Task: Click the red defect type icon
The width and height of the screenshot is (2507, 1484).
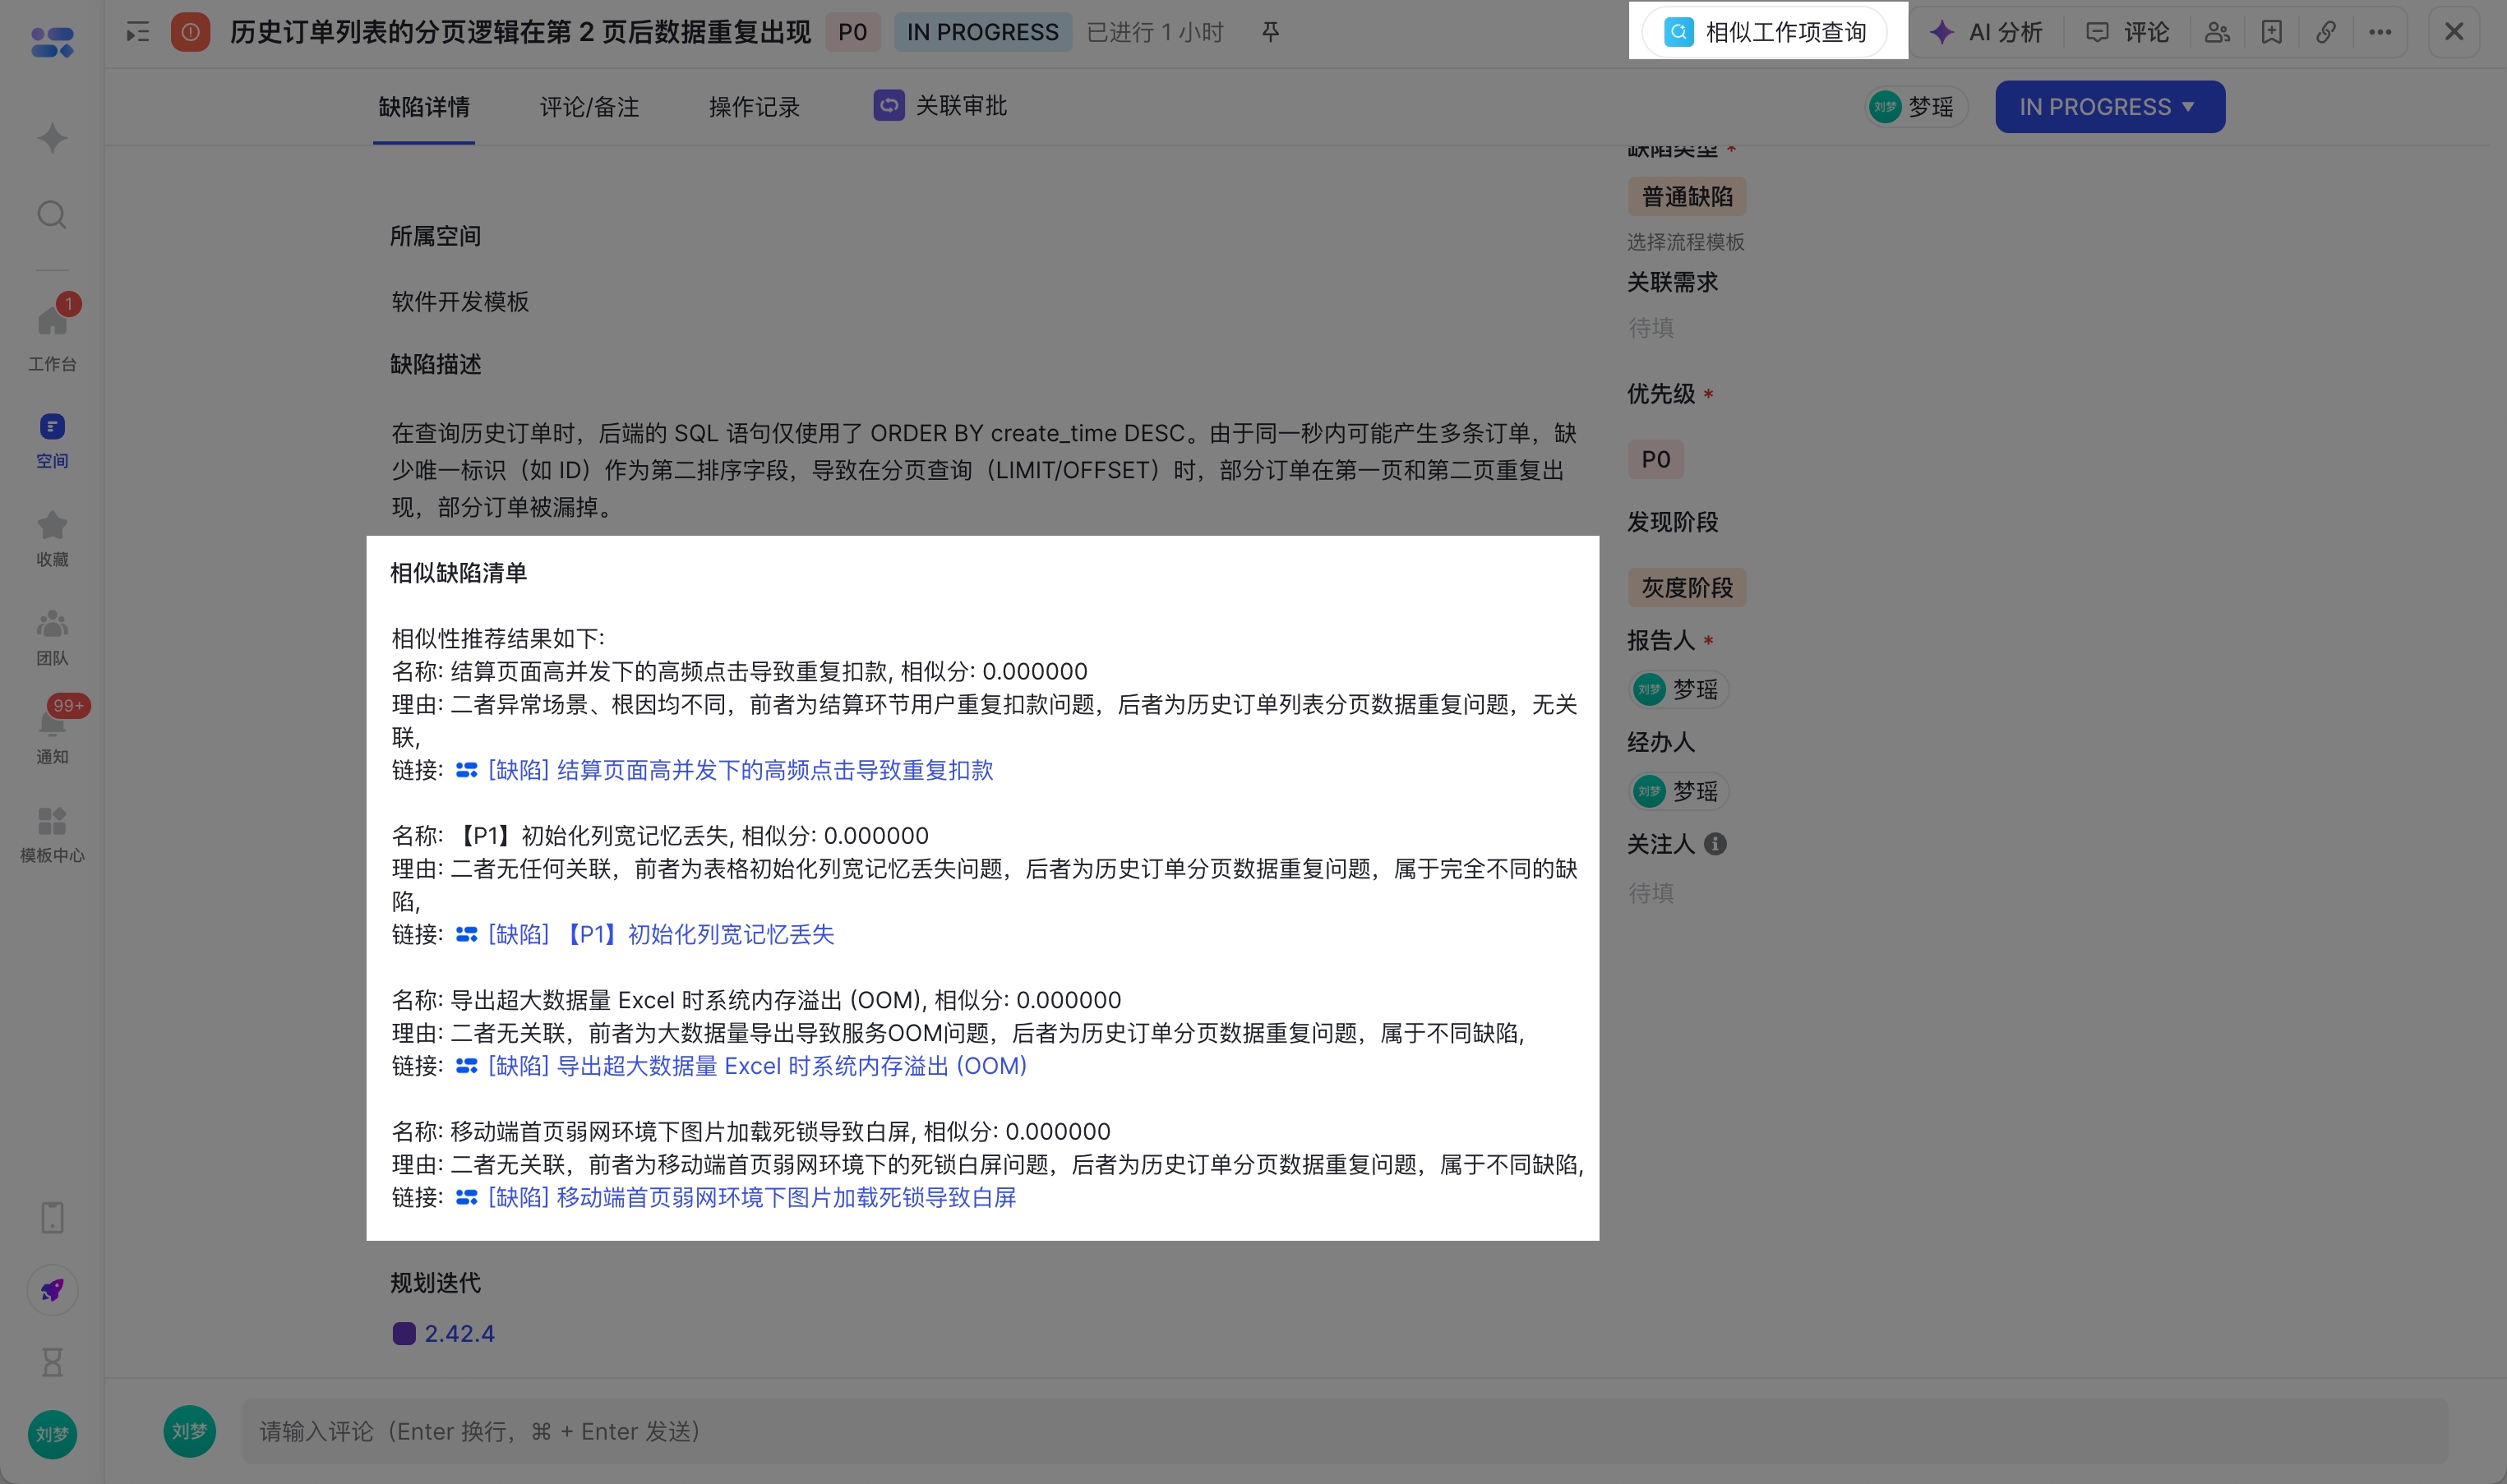Action: click(x=190, y=32)
